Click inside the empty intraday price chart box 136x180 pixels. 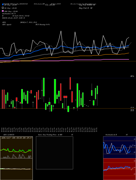54,153
